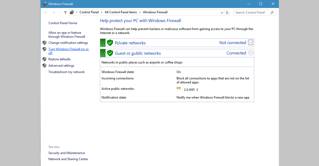The image size is (319, 166).
Task: Select Control Panel in the breadcrumb
Action: pyautogui.click(x=89, y=12)
